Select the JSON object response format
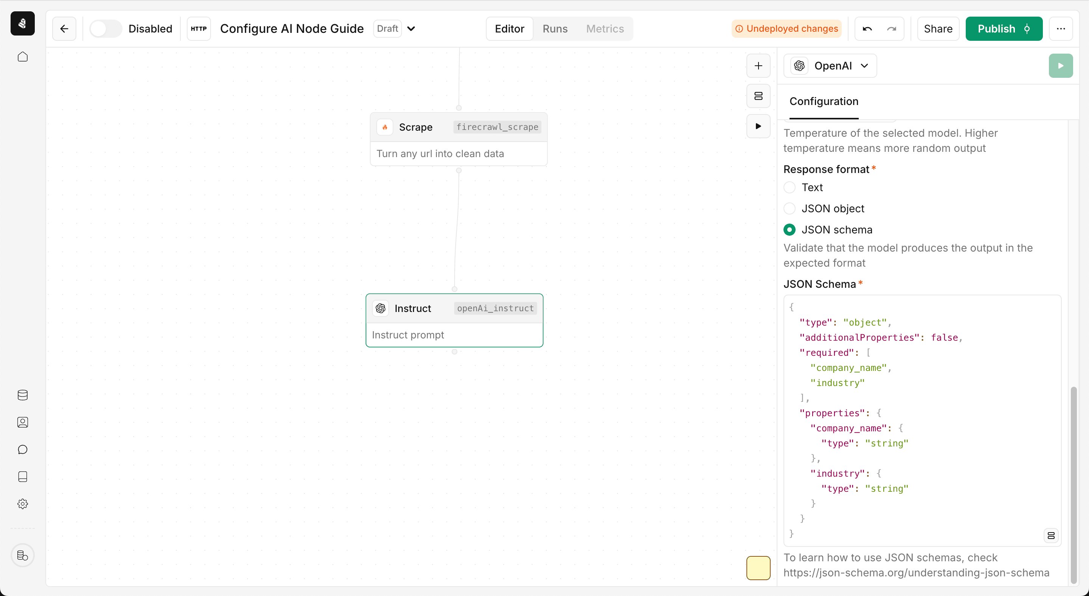The width and height of the screenshot is (1089, 596). [789, 208]
